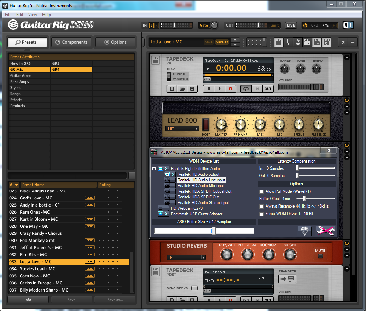Toggle the Limit button on output

(x=274, y=25)
